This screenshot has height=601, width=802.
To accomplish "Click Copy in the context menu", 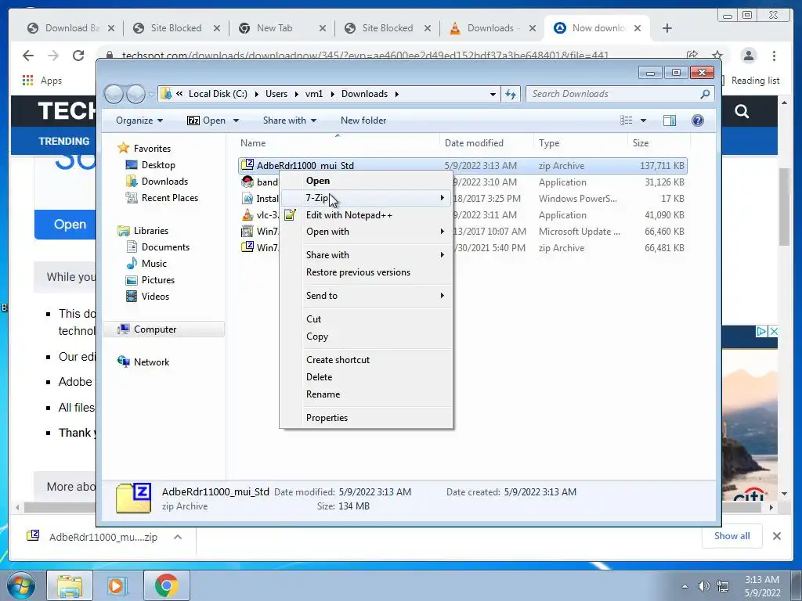I will pos(366,336).
